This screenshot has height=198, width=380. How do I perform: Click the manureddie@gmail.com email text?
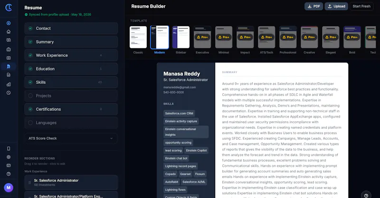pos(180,87)
